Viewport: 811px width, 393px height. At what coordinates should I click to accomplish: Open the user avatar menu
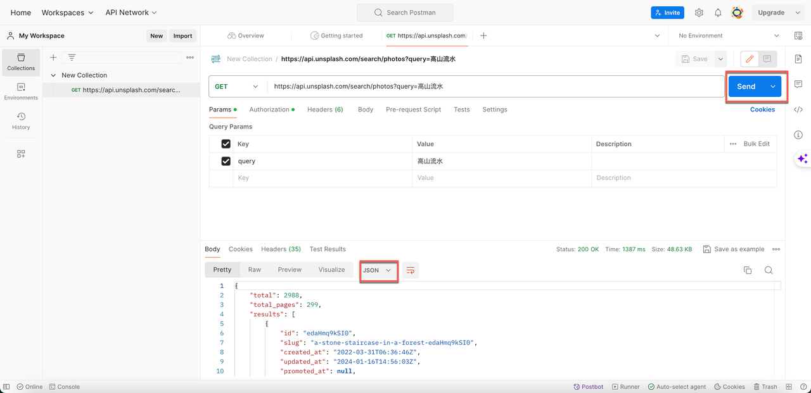point(737,13)
